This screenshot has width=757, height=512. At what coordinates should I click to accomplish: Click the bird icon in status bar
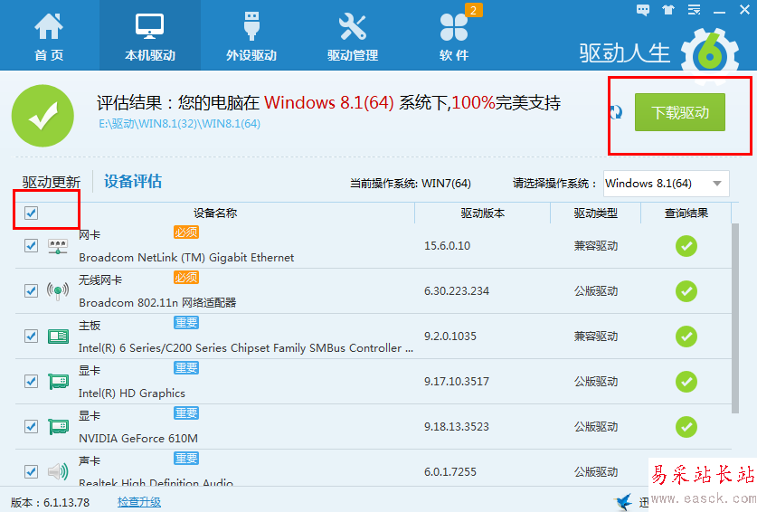coord(623,501)
